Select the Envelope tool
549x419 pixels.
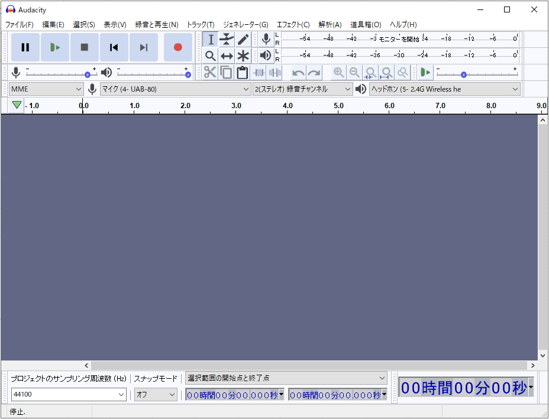227,40
